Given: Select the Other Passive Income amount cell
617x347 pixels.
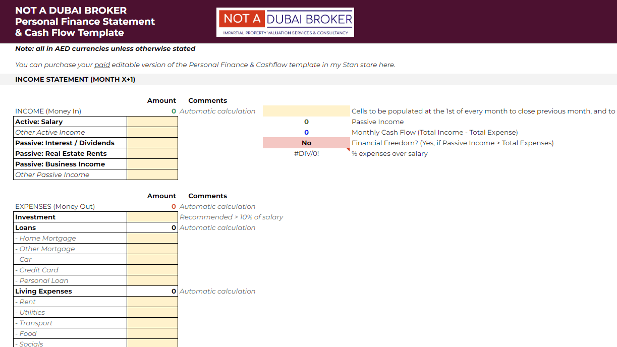Looking at the screenshot, I should click(x=152, y=175).
